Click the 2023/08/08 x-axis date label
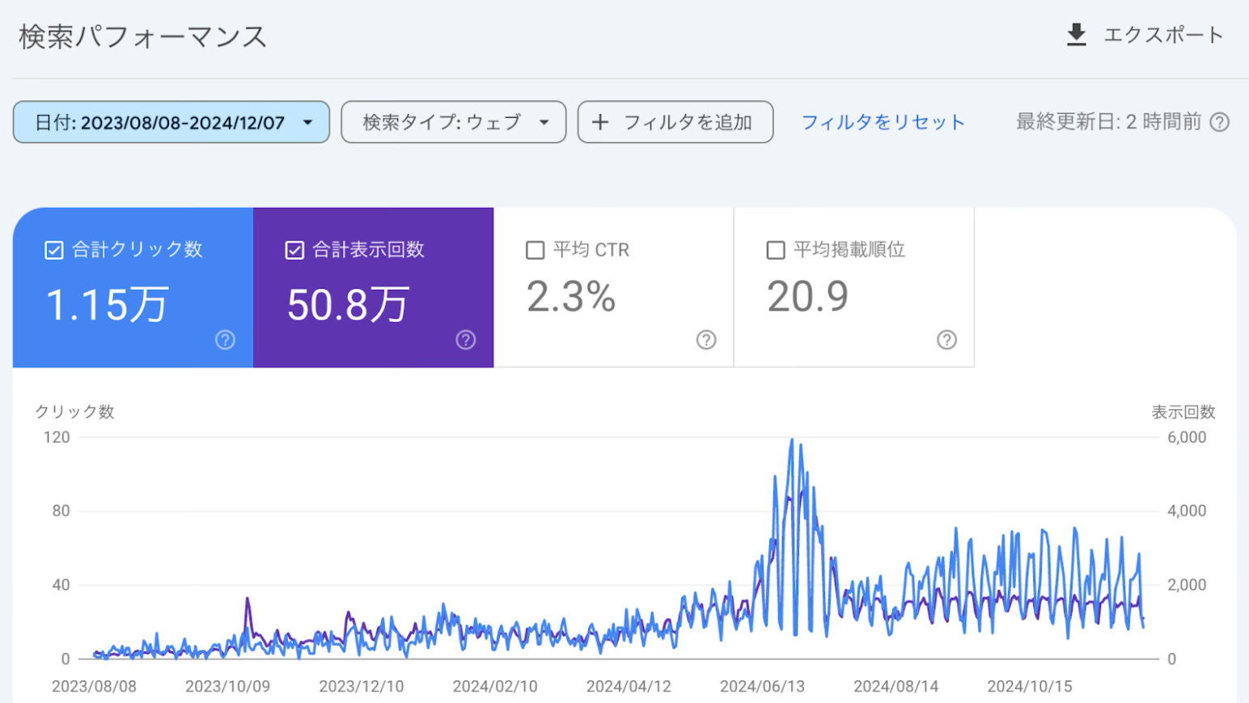1249x703 pixels. pyautogui.click(x=94, y=686)
